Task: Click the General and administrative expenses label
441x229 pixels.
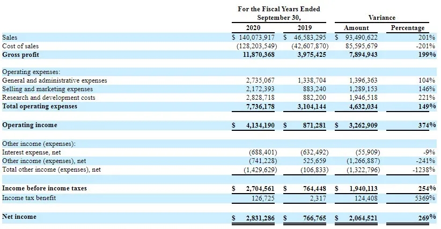Action: 55,80
